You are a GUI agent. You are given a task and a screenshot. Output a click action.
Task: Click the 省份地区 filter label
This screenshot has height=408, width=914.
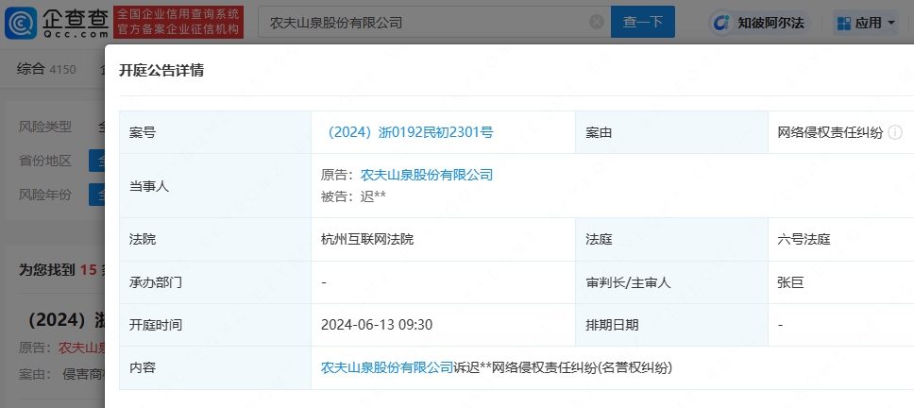(x=45, y=161)
